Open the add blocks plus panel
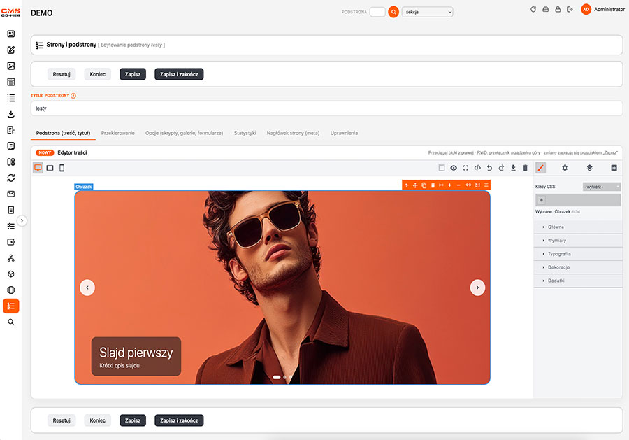This screenshot has height=440, width=629. (614, 168)
